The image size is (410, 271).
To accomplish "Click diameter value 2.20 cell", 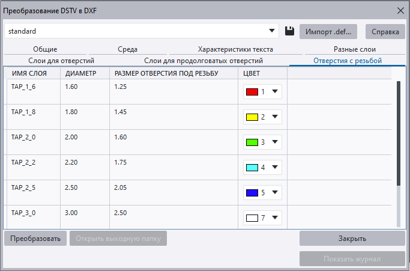I will click(x=85, y=167).
